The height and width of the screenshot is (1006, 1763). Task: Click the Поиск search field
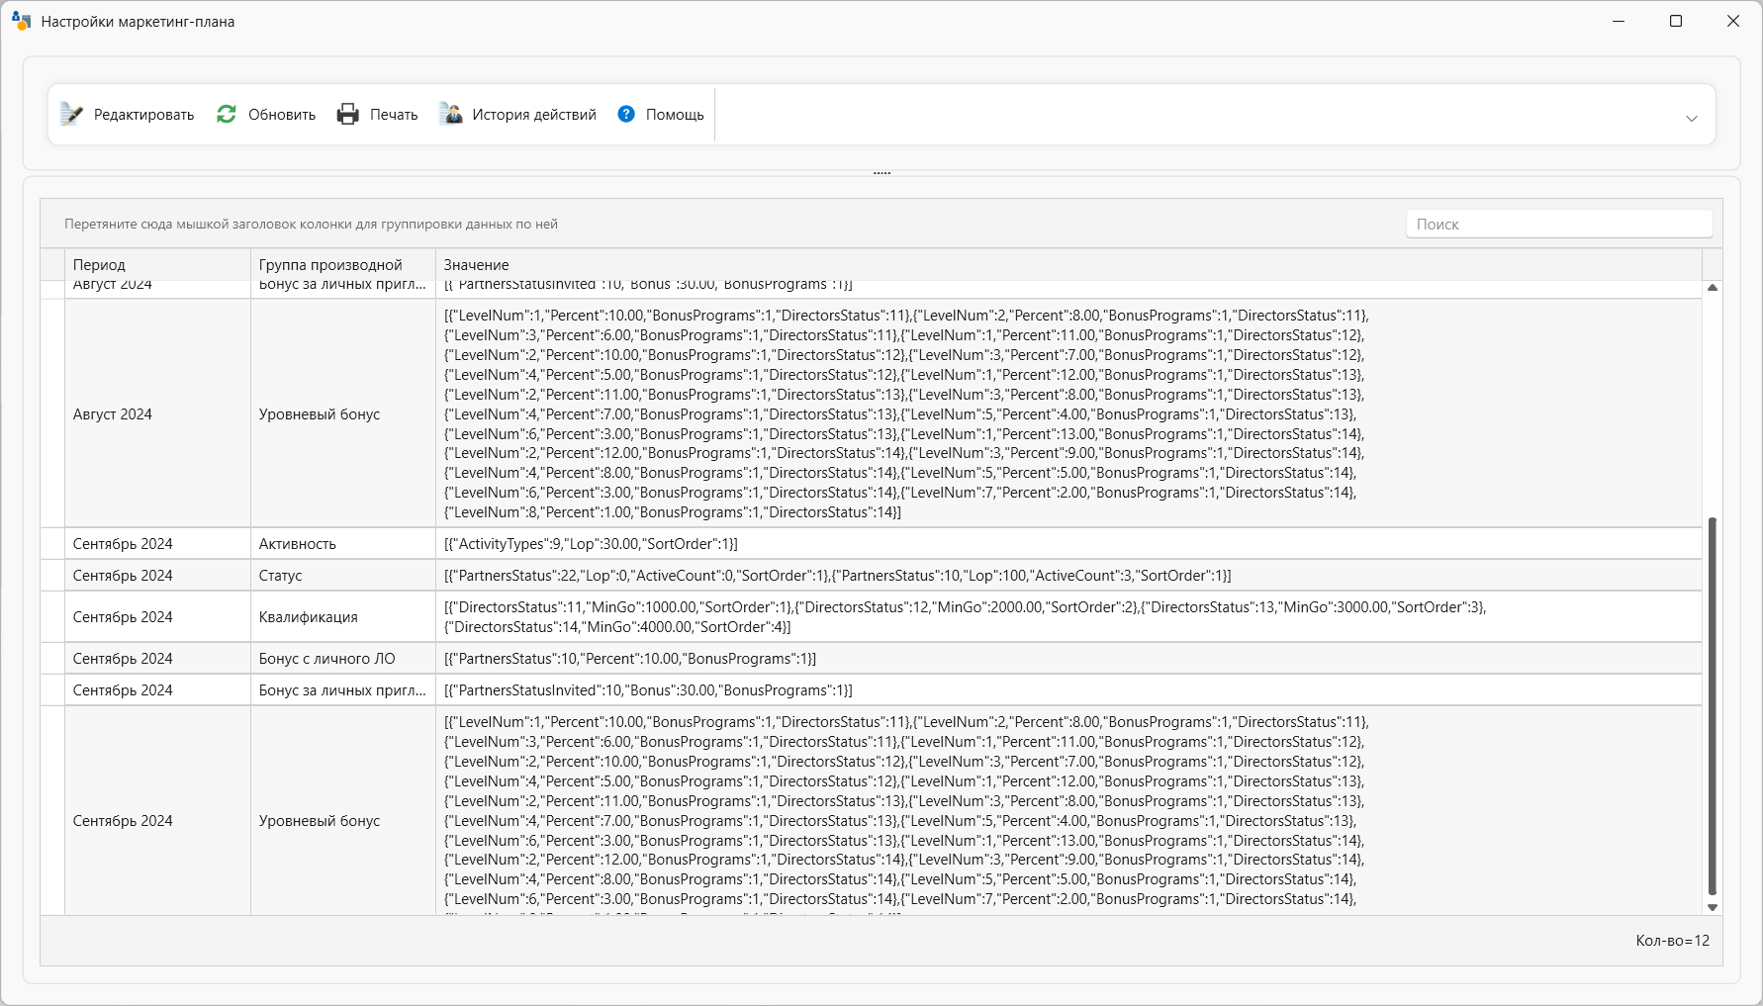tap(1559, 225)
